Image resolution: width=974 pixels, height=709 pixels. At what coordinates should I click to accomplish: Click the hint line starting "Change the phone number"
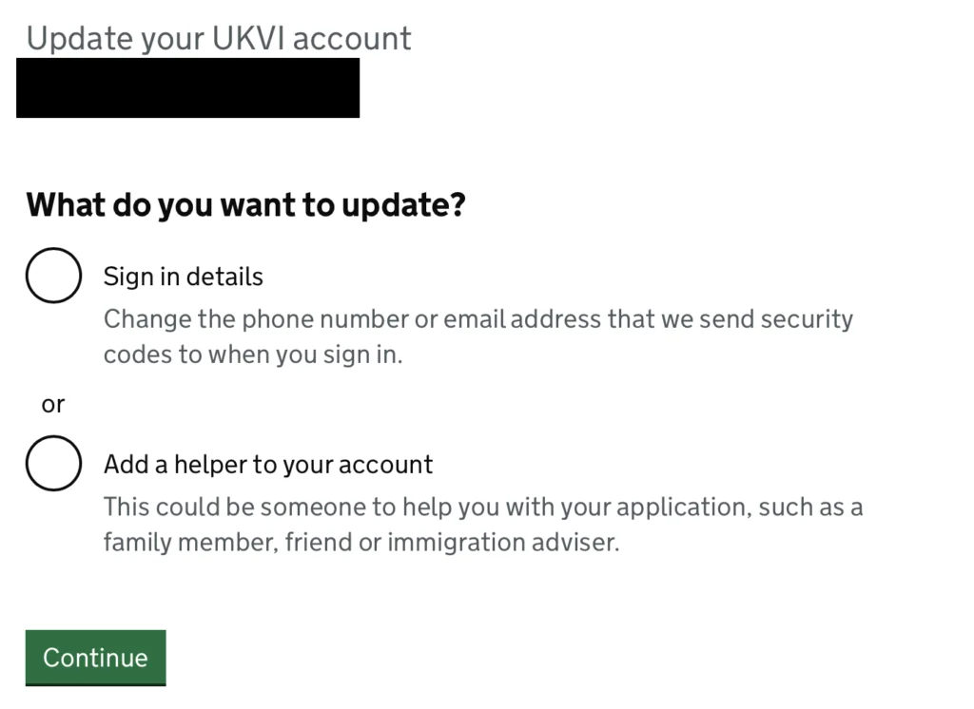tap(477, 318)
